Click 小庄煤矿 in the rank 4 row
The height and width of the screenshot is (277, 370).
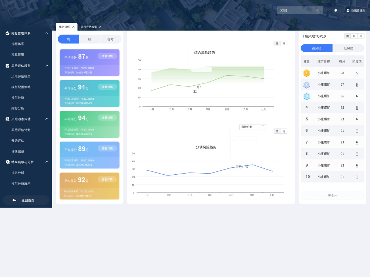[x=323, y=107]
